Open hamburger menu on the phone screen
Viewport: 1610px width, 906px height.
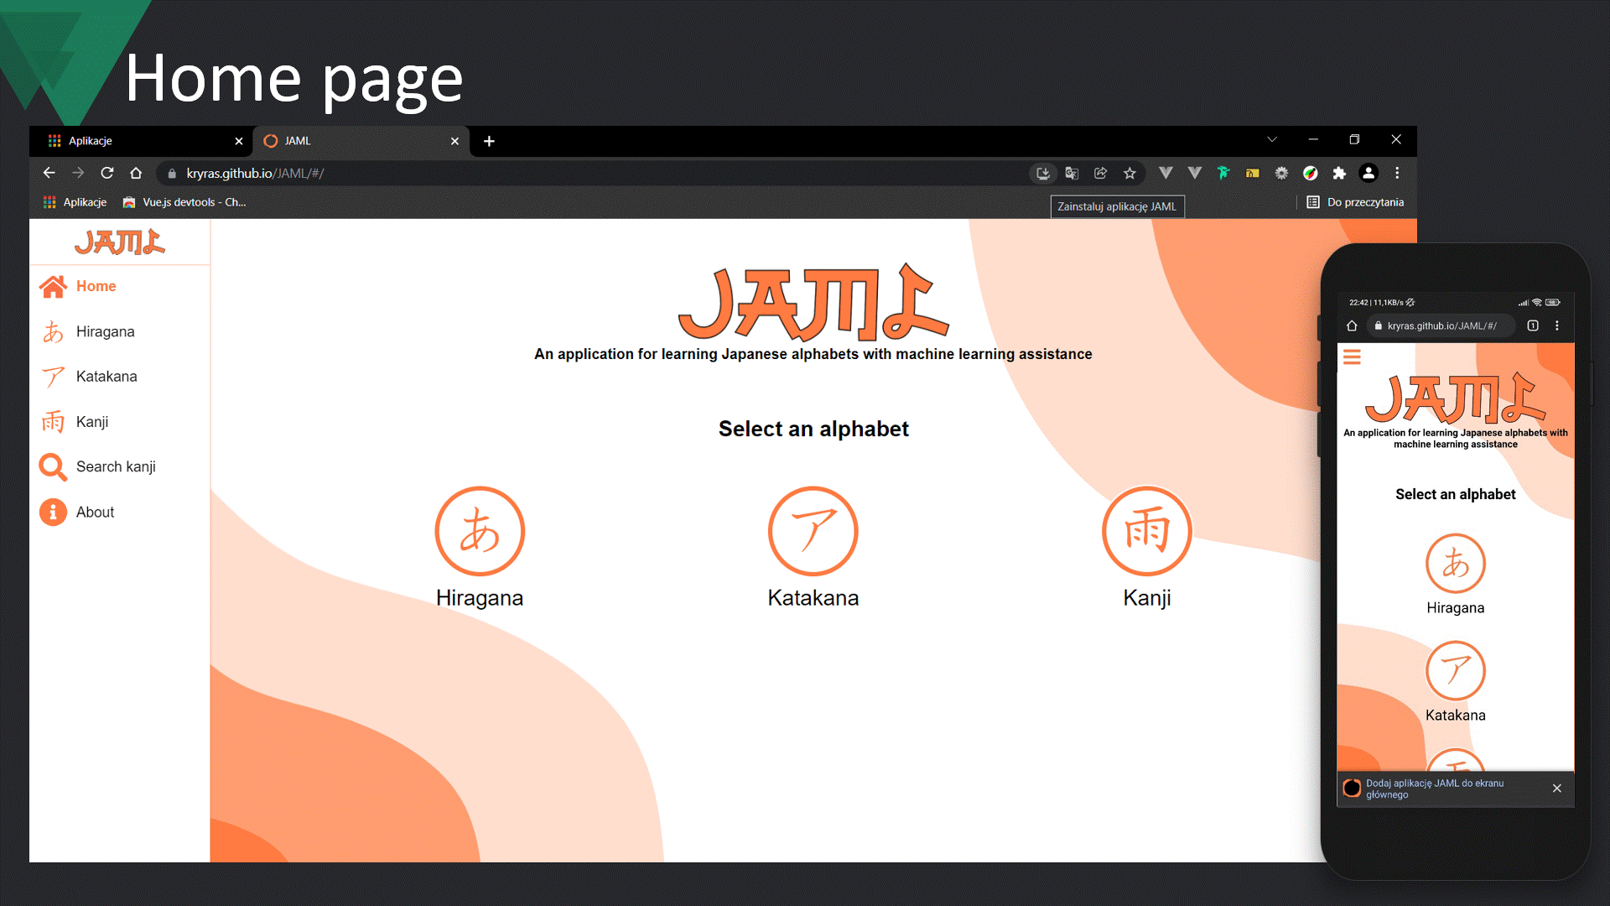click(1352, 357)
